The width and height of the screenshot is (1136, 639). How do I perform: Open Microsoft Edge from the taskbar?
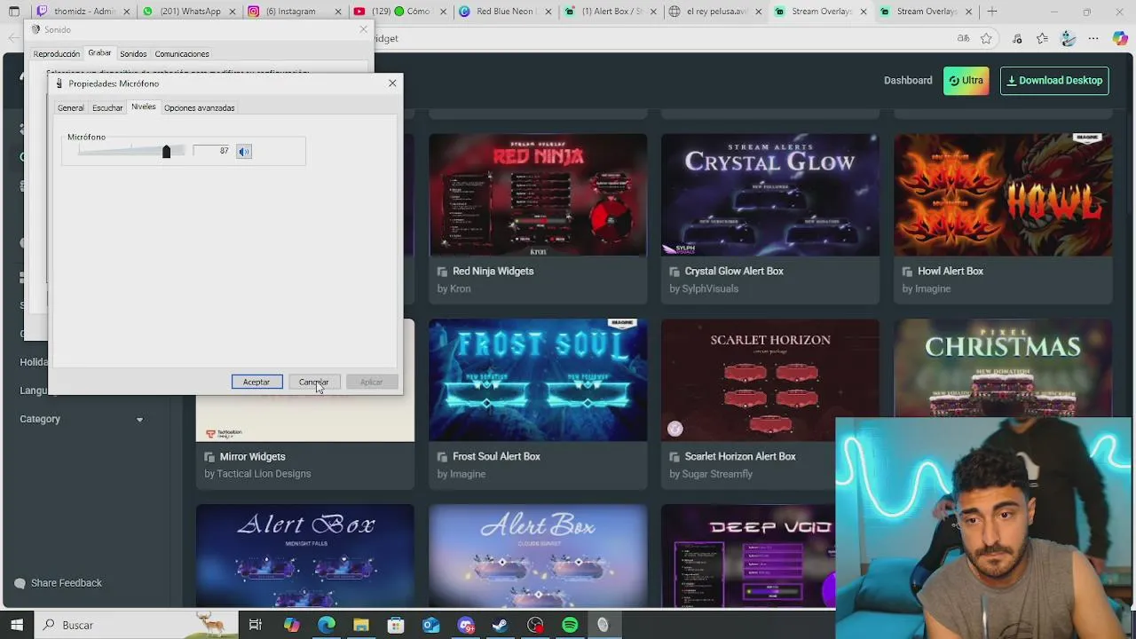(327, 625)
